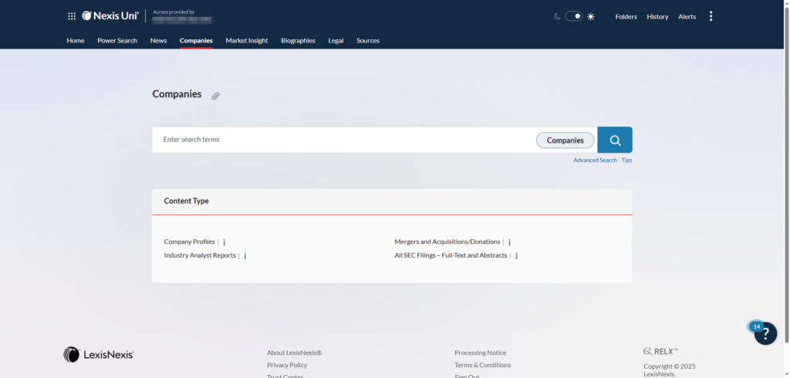
Task: Open History in the top bar
Action: point(657,17)
